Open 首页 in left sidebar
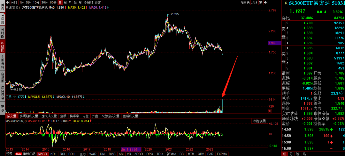This screenshot has width=345, height=156. (x=3, y=6)
